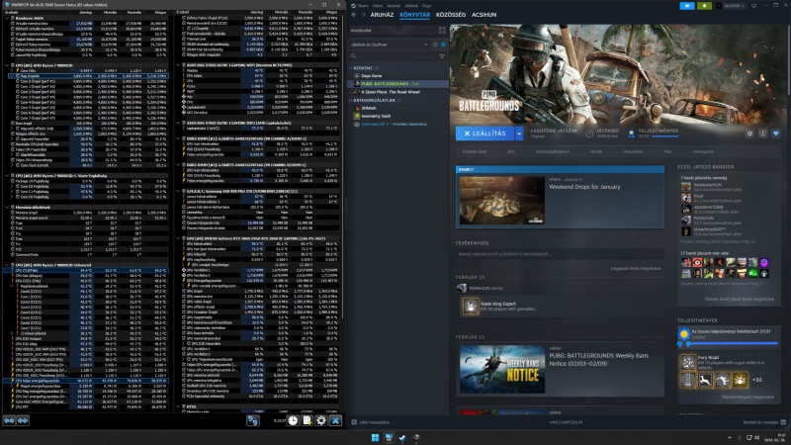This screenshot has height=445, width=791.
Task: Collapse GPU NVIDIA GeForce RTX section
Action: click(x=179, y=238)
